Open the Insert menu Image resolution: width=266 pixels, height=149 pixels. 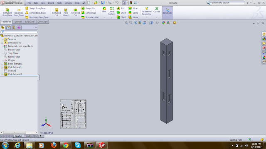51,3
